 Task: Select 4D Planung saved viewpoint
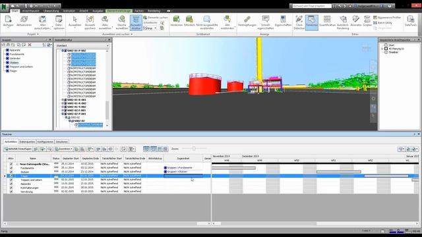(396, 49)
